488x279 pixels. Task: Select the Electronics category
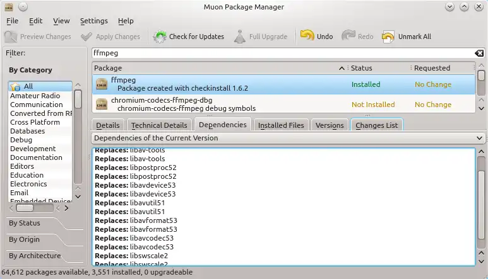[x=28, y=184]
